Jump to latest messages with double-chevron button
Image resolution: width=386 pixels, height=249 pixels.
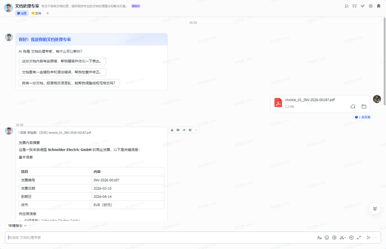pyautogui.click(x=375, y=208)
